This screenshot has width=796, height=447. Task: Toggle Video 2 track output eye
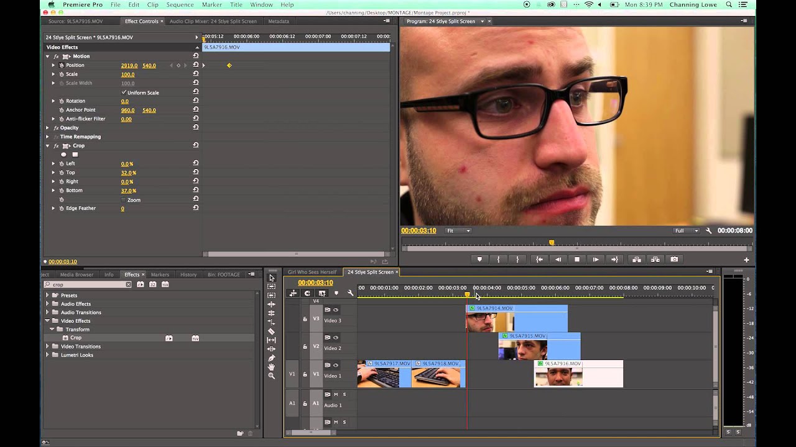click(336, 338)
